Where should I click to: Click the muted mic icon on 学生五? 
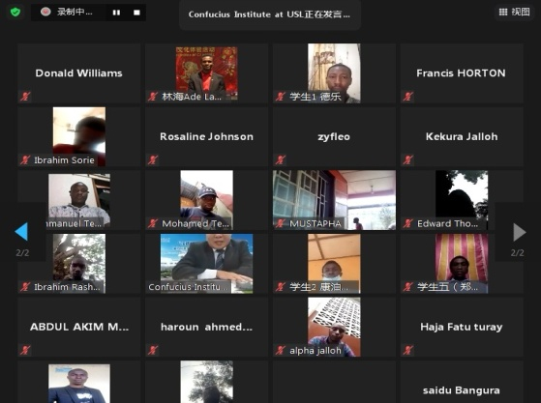pyautogui.click(x=407, y=287)
